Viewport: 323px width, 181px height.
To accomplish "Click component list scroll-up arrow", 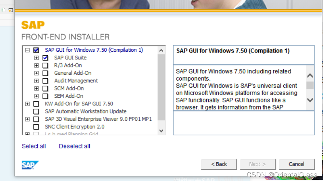I will 161,51.
